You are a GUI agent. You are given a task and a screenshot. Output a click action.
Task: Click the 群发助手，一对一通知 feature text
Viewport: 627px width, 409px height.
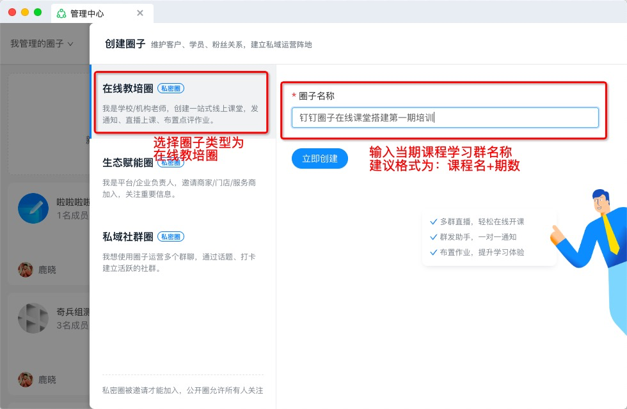pyautogui.click(x=479, y=237)
